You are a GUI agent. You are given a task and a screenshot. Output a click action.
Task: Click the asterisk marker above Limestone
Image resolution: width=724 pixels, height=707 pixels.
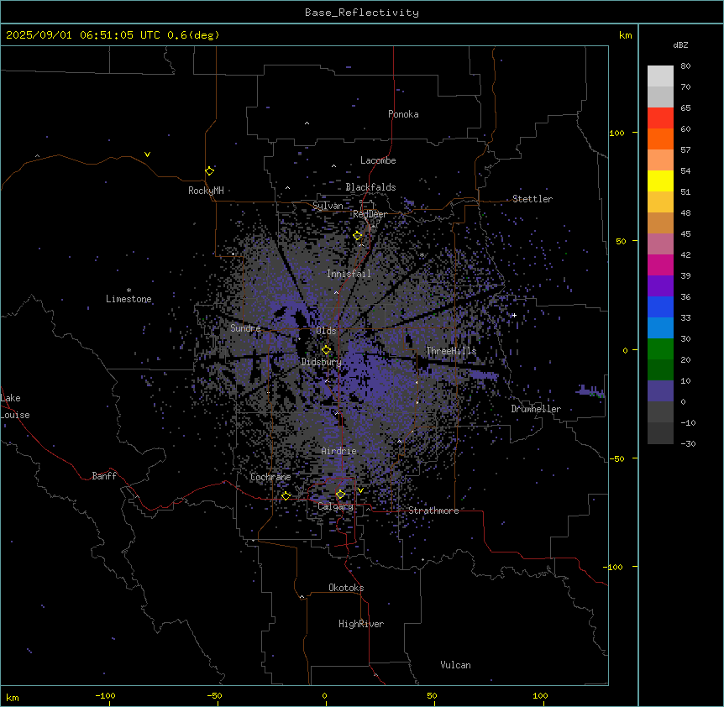point(129,291)
